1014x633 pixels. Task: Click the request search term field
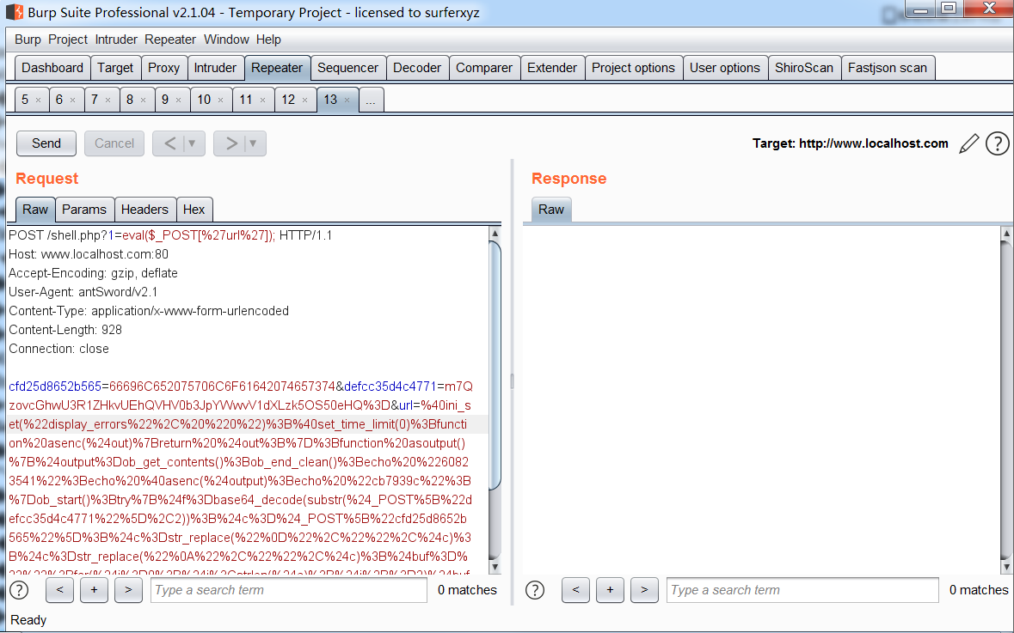(289, 590)
